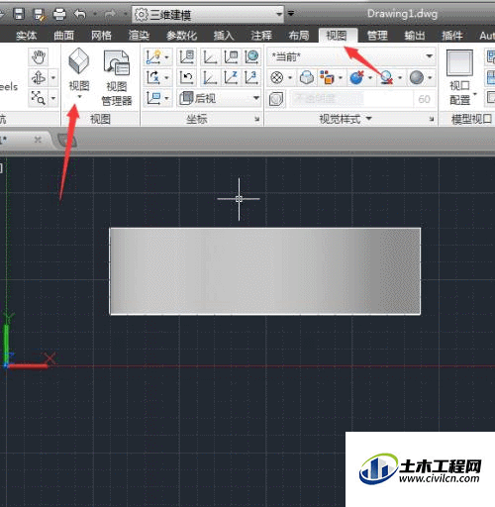Viewport: 495px width, 507px height.
Task: Switch to the 网格 ribbon tab
Action: pos(101,36)
